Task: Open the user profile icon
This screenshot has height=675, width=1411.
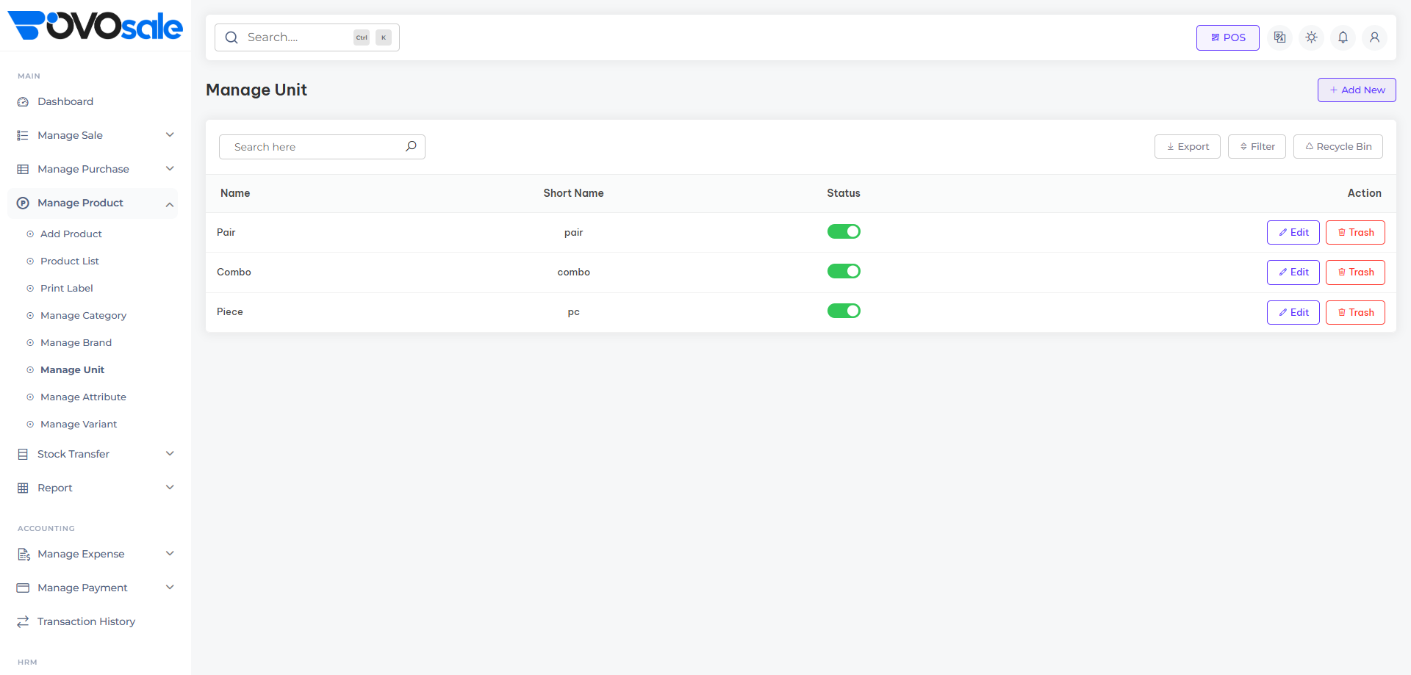Action: click(1374, 37)
